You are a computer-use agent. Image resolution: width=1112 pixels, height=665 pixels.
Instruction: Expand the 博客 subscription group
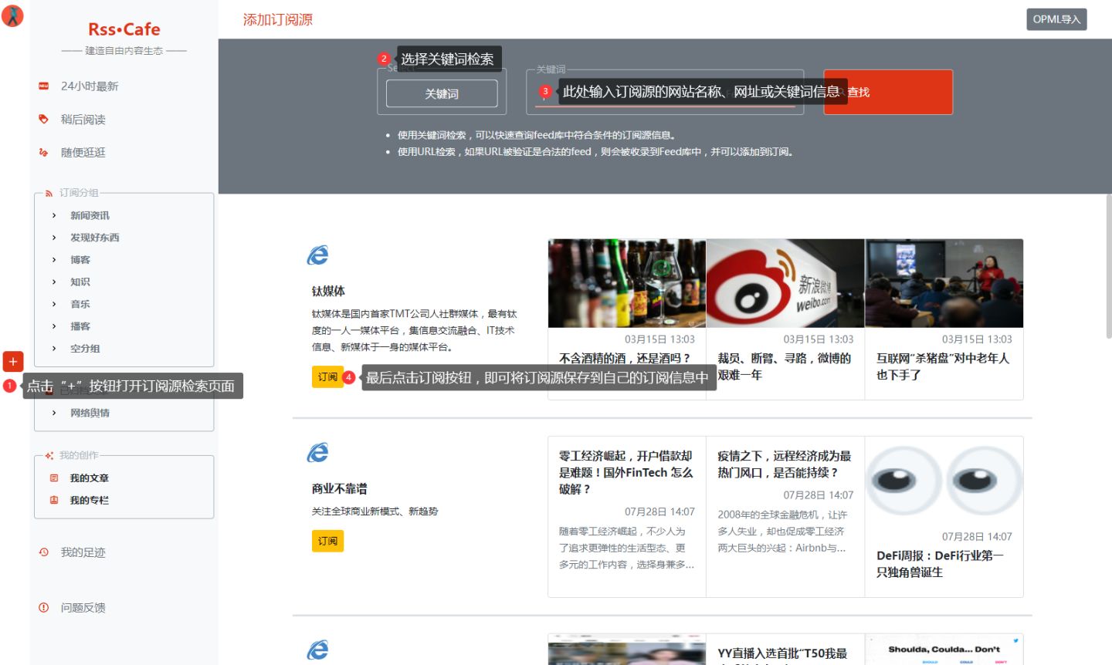(54, 260)
